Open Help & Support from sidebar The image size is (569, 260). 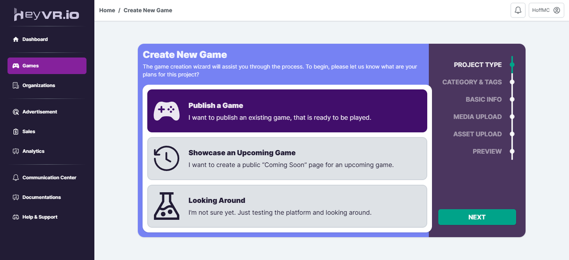coord(47,217)
